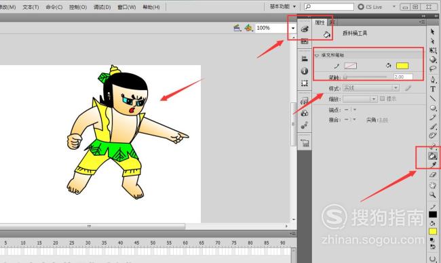Select the Subselection tool
The height and width of the screenshot is (263, 441).
tap(433, 41)
